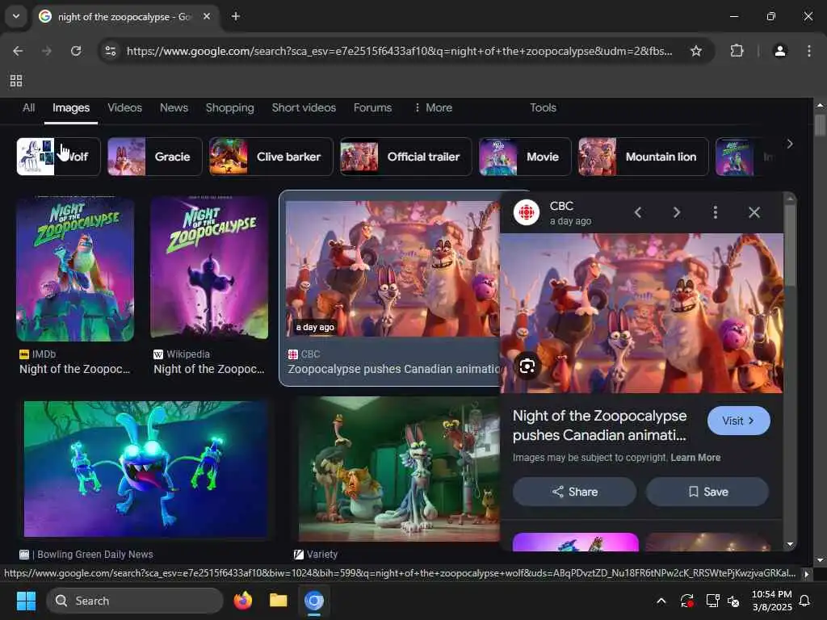Launch Firefox from the taskbar

pos(242,601)
